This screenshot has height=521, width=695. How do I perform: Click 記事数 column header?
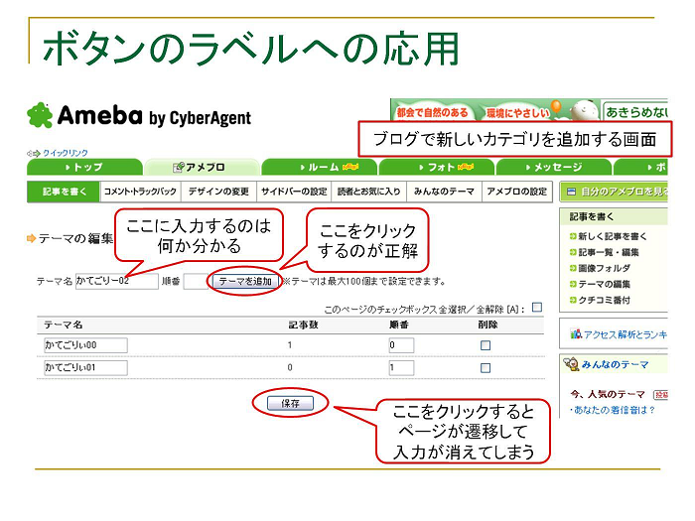click(x=303, y=325)
